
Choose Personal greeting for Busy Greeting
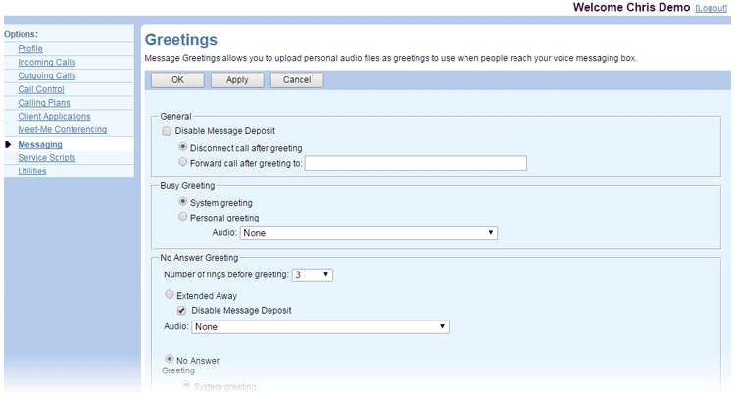click(x=183, y=218)
